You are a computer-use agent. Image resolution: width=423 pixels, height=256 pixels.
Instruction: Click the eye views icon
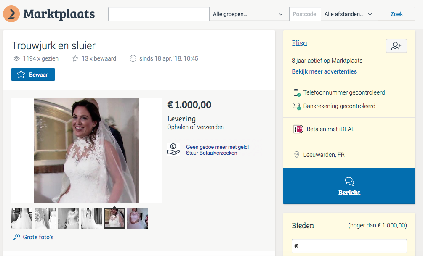(x=16, y=58)
